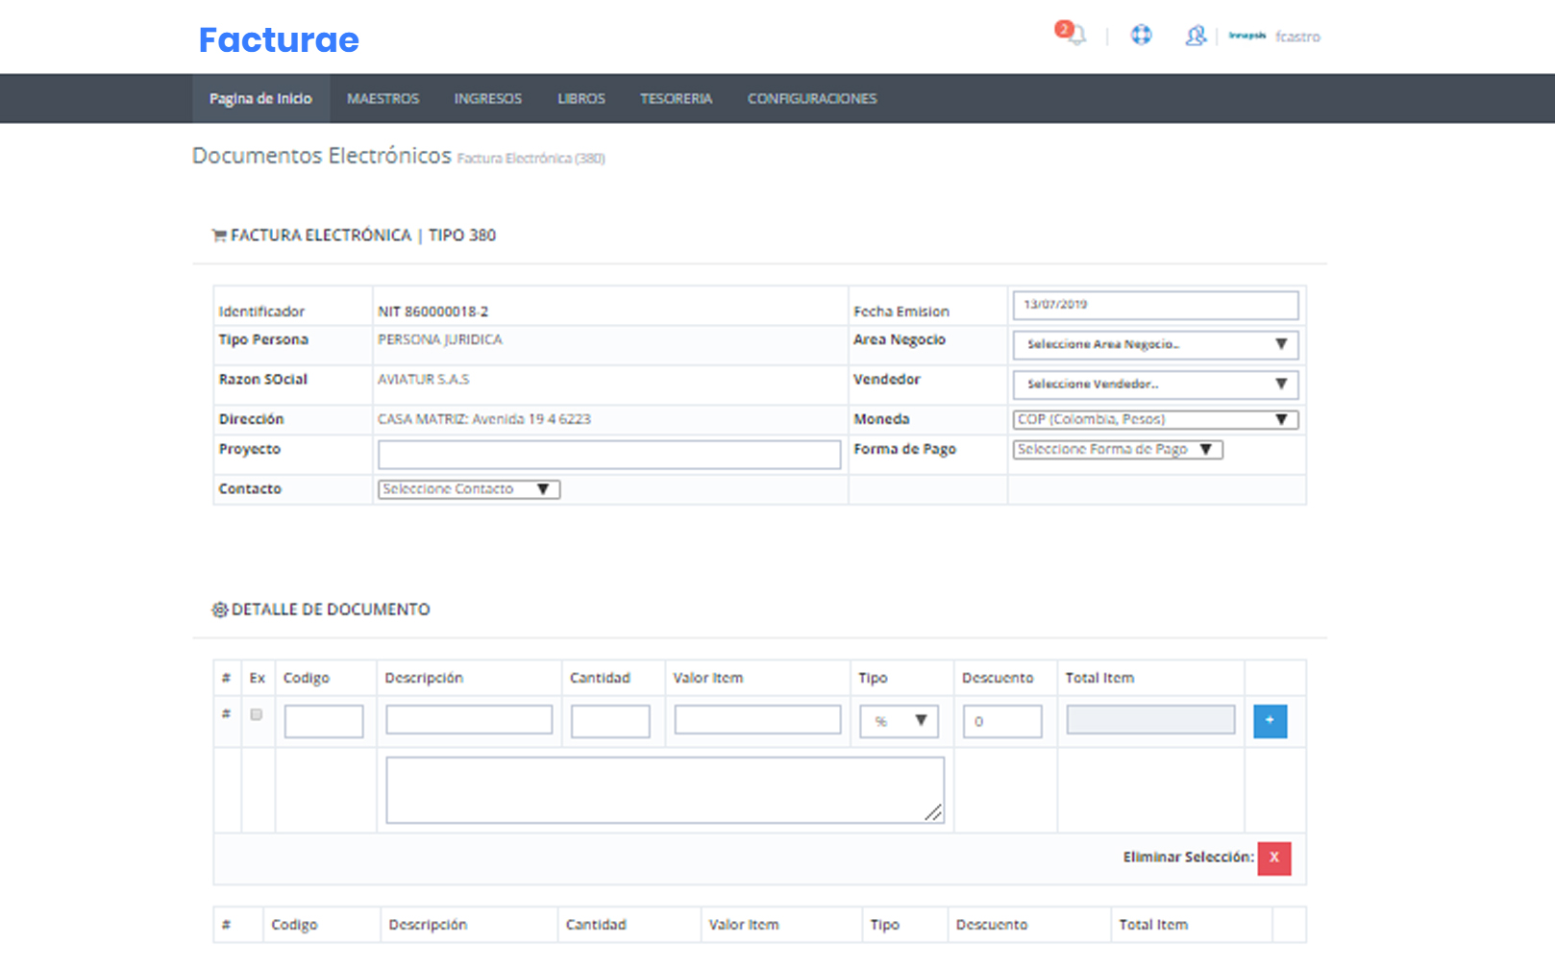Toggle the Ex checkbox in item row
The width and height of the screenshot is (1555, 971).
pos(257,714)
